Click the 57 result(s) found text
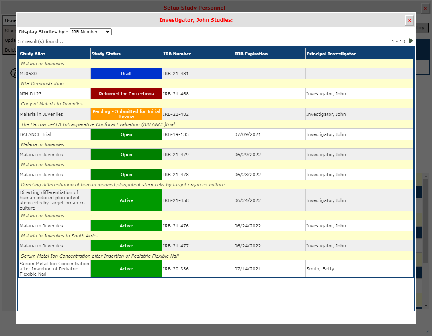The image size is (432, 336). point(41,41)
